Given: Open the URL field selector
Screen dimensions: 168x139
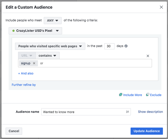Looking at the screenshot, I should tap(27, 56).
